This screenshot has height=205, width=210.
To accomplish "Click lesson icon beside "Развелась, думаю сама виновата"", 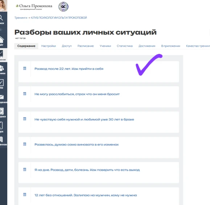I will click(x=25, y=144).
